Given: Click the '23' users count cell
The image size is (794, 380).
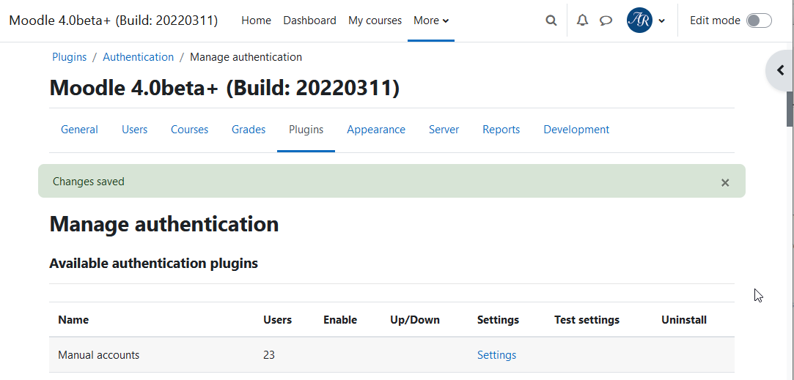Looking at the screenshot, I should pos(269,355).
